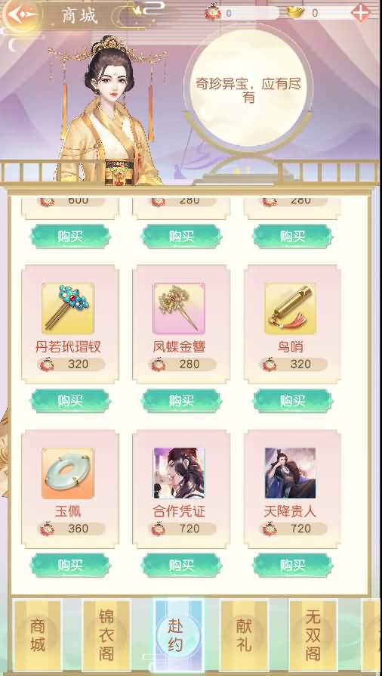Tap the gold ingot currency icon
Screen dimensions: 382x676
click(x=295, y=13)
